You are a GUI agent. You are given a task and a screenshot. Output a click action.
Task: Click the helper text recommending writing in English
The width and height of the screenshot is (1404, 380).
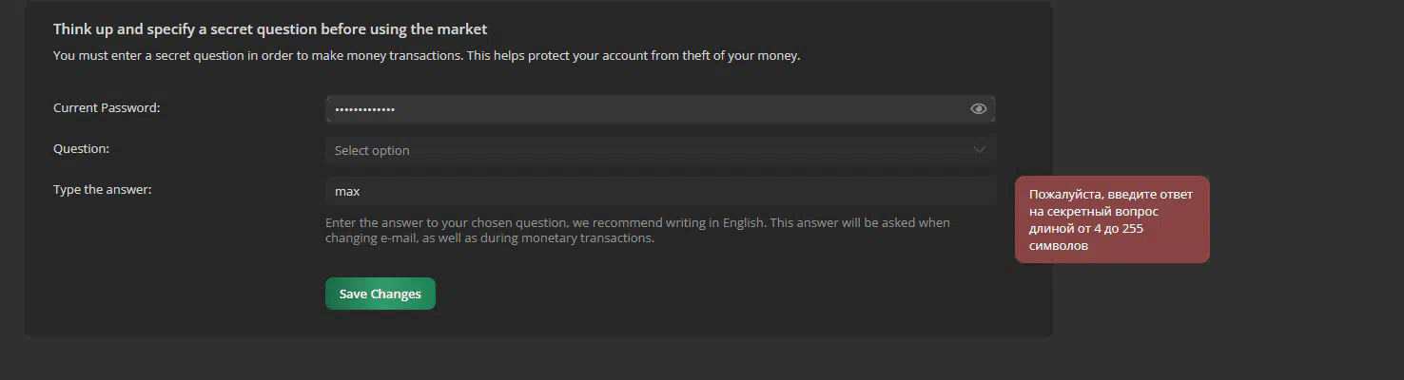pos(637,231)
